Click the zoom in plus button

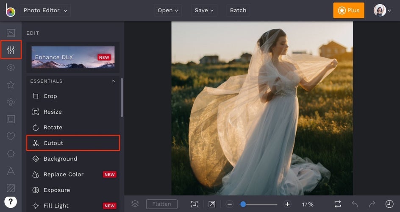tap(287, 204)
